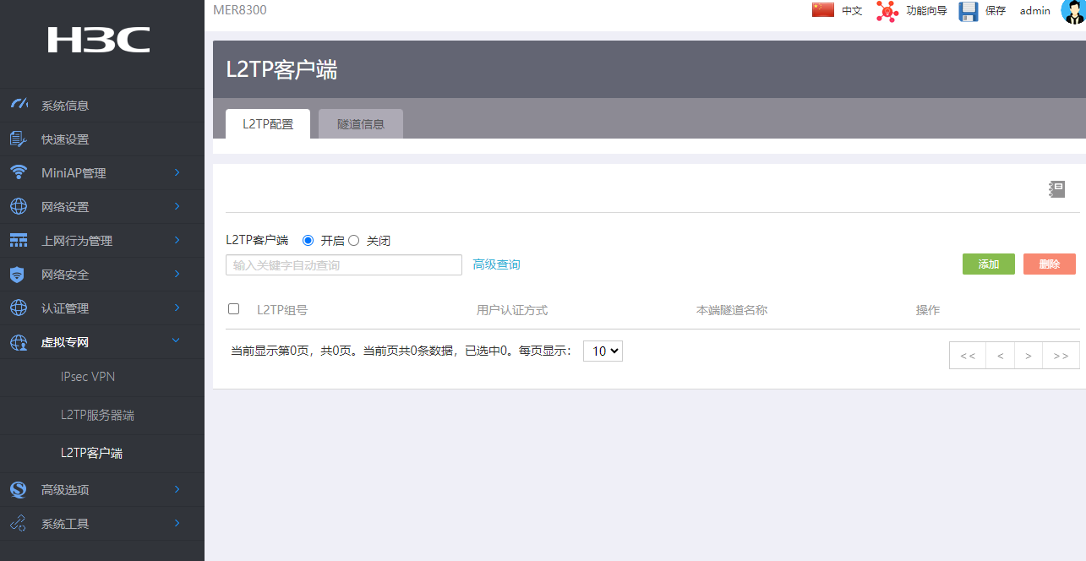Select the 关闭 radio button

tap(354, 241)
